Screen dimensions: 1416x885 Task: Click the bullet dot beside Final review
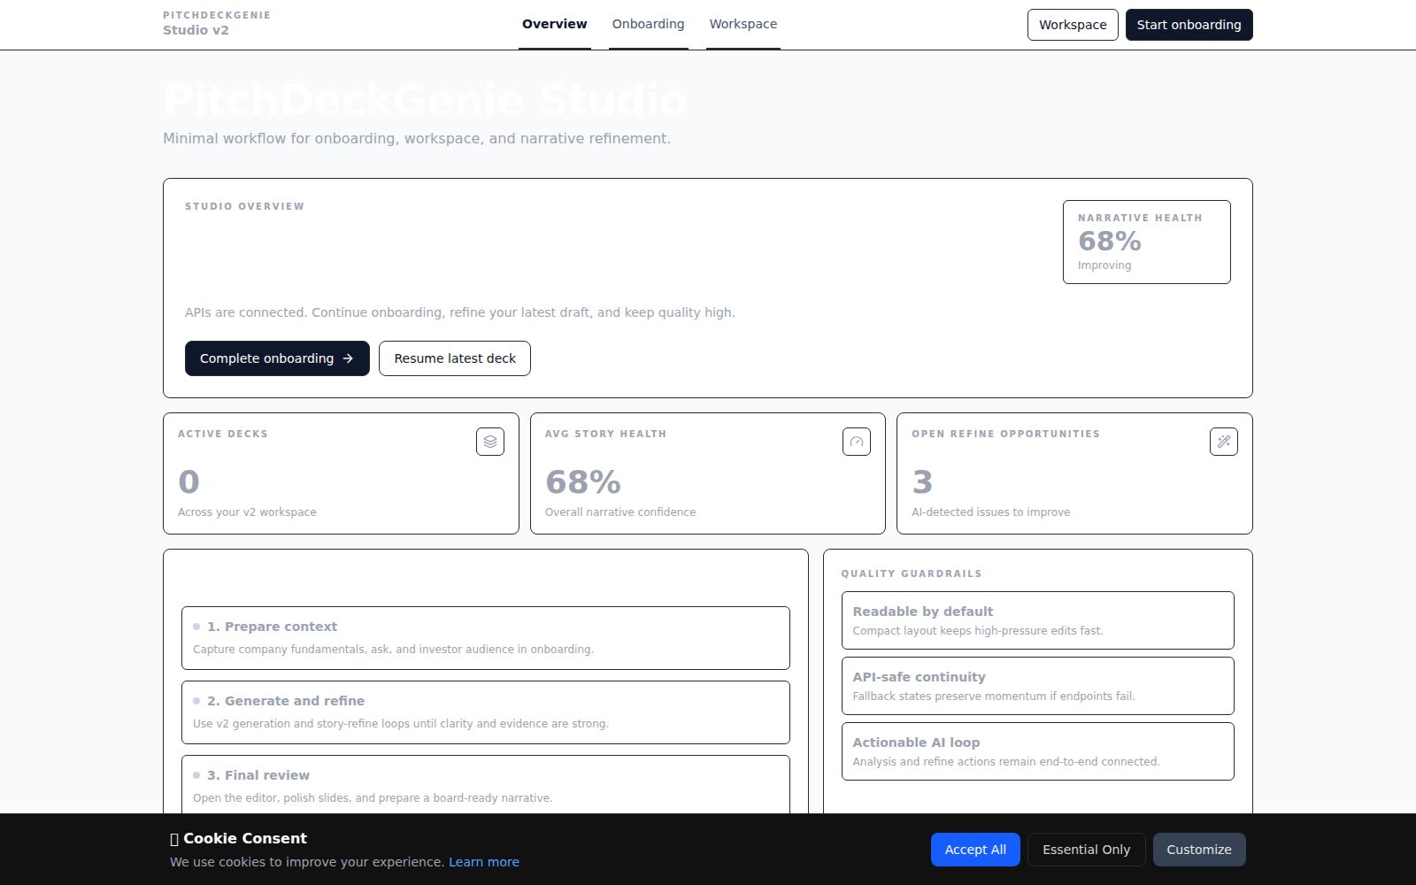pos(196,775)
